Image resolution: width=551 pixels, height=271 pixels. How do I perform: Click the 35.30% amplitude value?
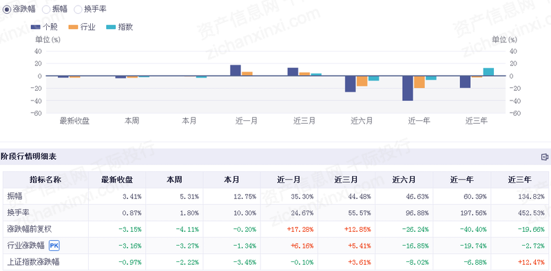coord(302,197)
